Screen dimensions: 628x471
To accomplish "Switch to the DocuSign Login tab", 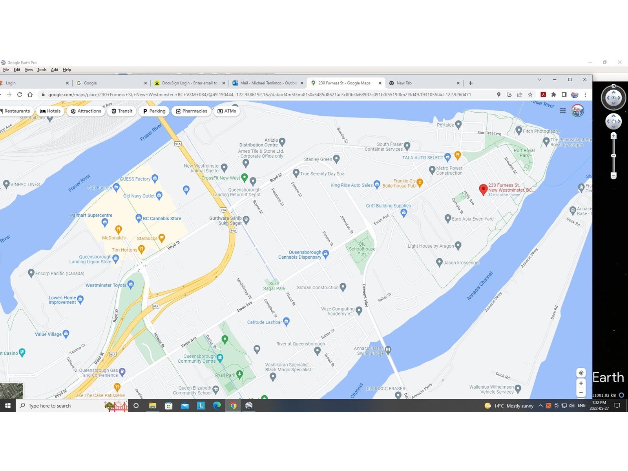I will coord(189,83).
